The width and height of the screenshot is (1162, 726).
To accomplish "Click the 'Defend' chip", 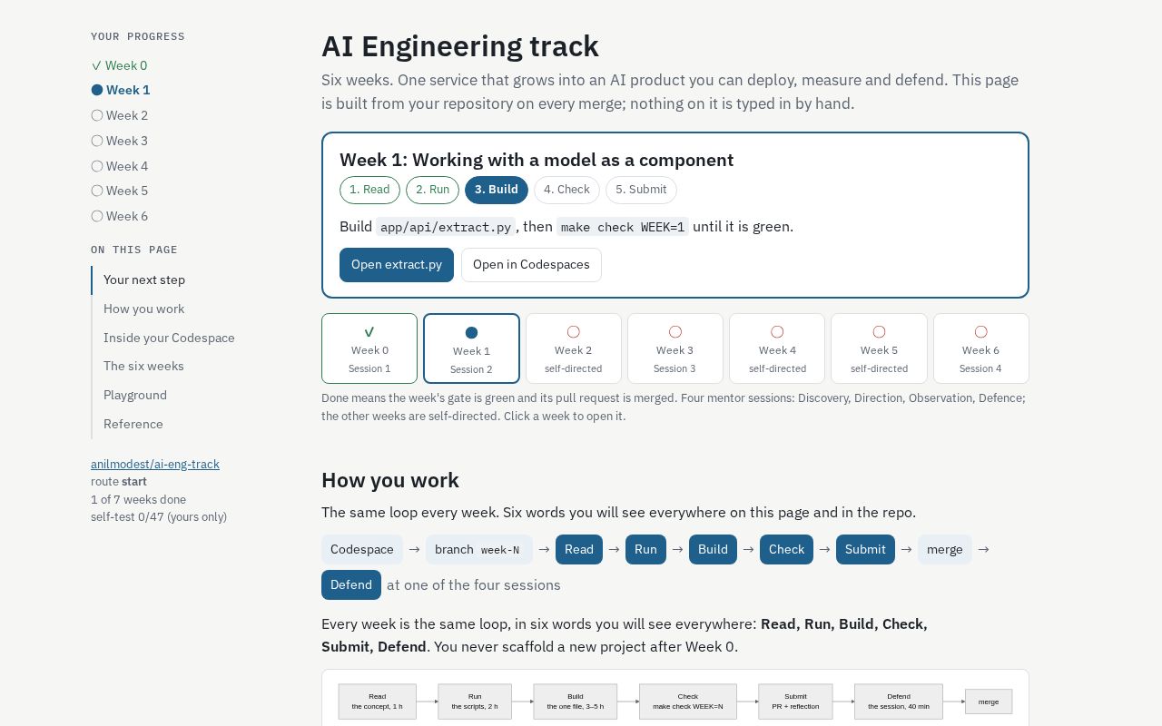I will (x=351, y=584).
